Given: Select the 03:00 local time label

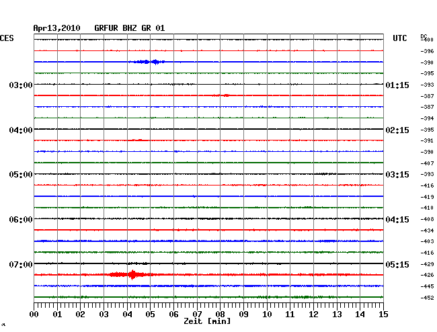Looking at the screenshot, I should (x=21, y=85).
